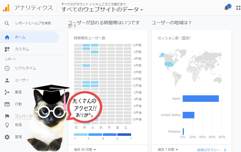Click the United States on the map

pos(170,64)
